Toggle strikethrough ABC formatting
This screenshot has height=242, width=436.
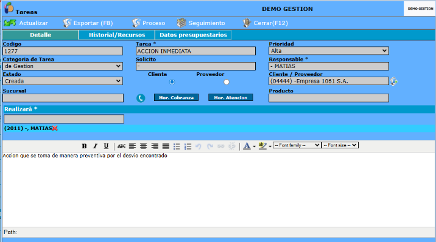121,146
